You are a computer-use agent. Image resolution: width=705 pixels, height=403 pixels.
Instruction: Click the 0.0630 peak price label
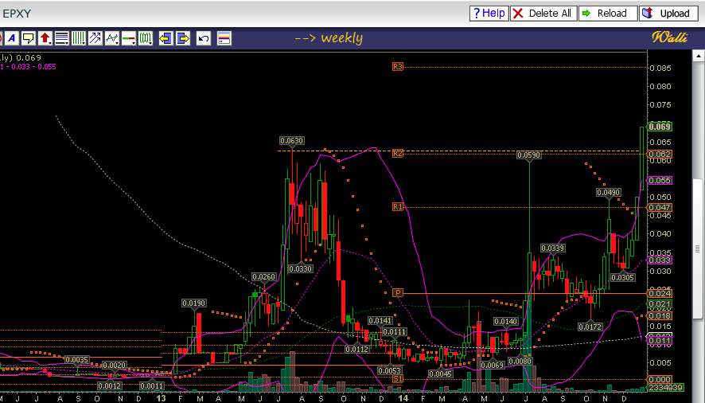[292, 141]
